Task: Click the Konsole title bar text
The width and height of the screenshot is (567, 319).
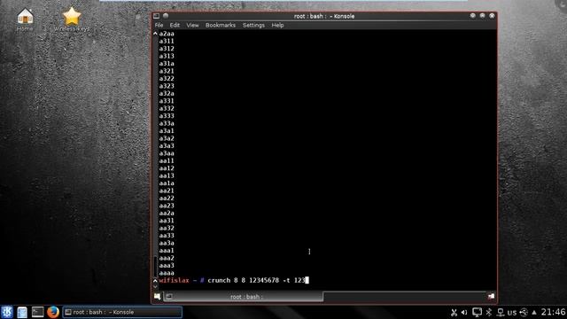Action: click(324, 16)
